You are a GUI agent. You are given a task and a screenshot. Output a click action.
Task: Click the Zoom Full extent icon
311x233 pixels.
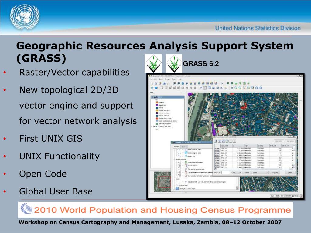[x=244, y=88]
